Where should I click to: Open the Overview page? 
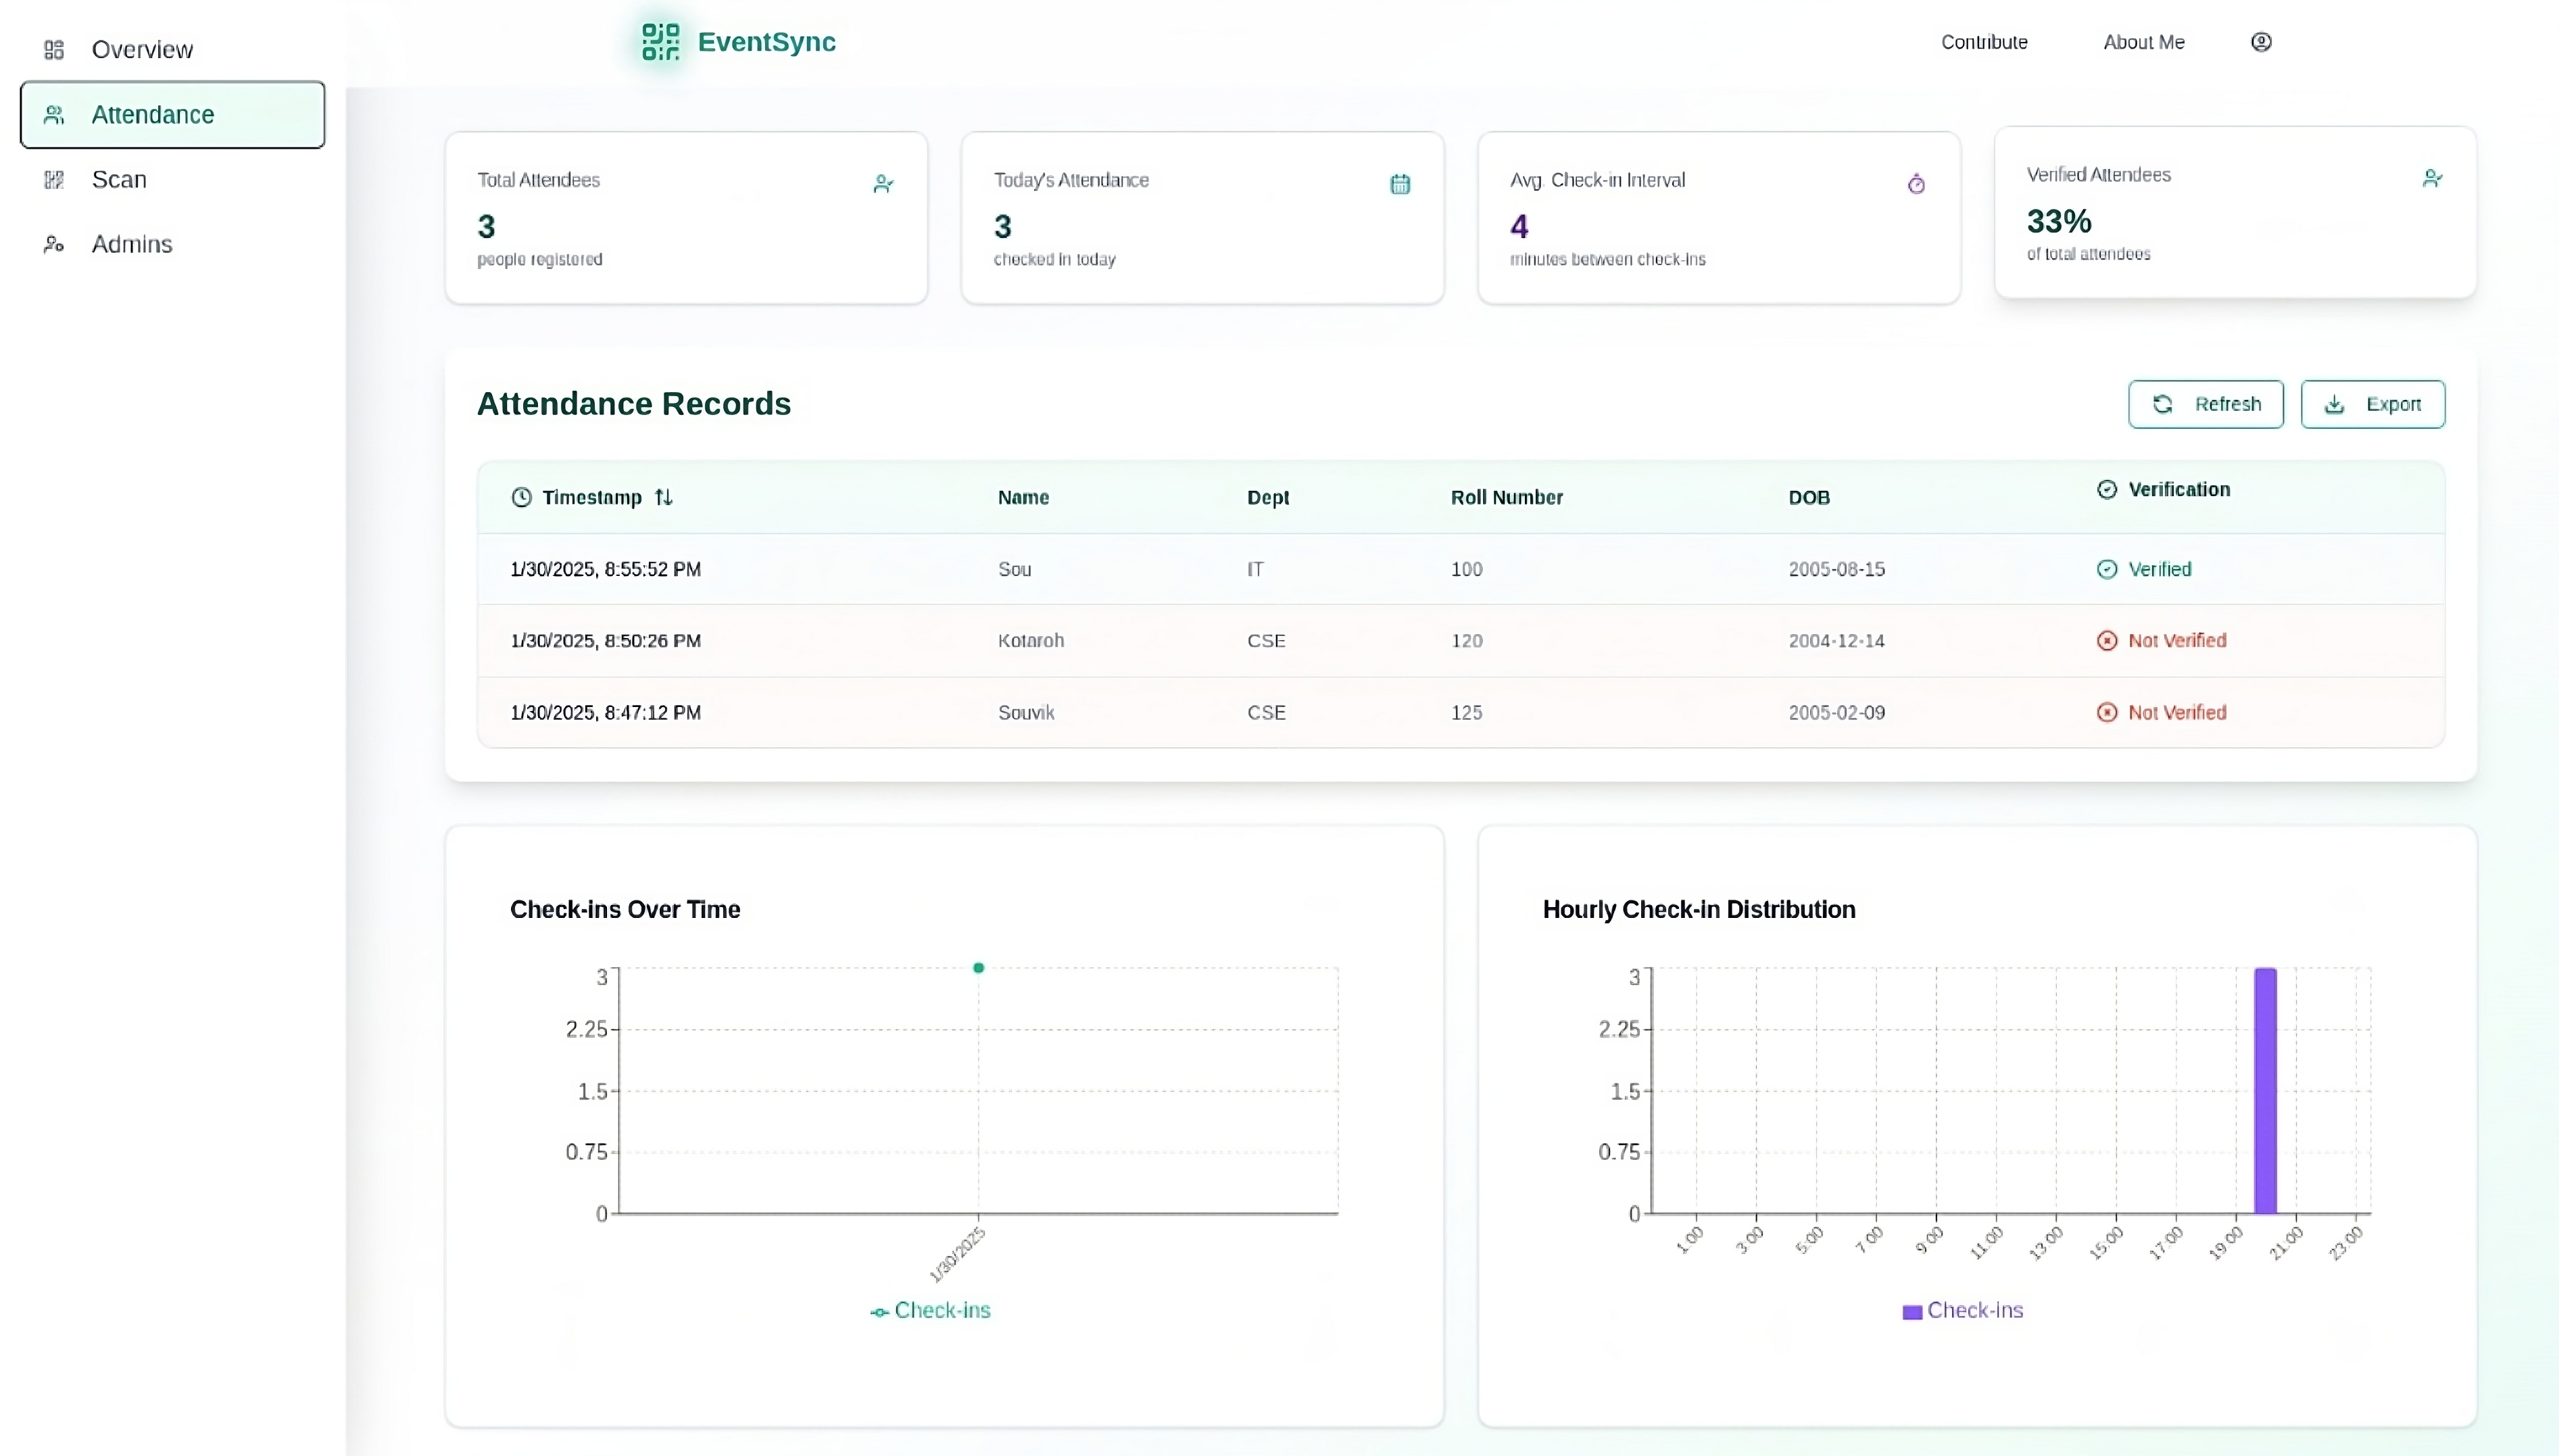(172, 50)
